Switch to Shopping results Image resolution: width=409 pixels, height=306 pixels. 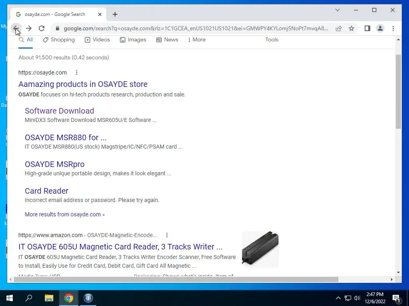pyautogui.click(x=59, y=40)
